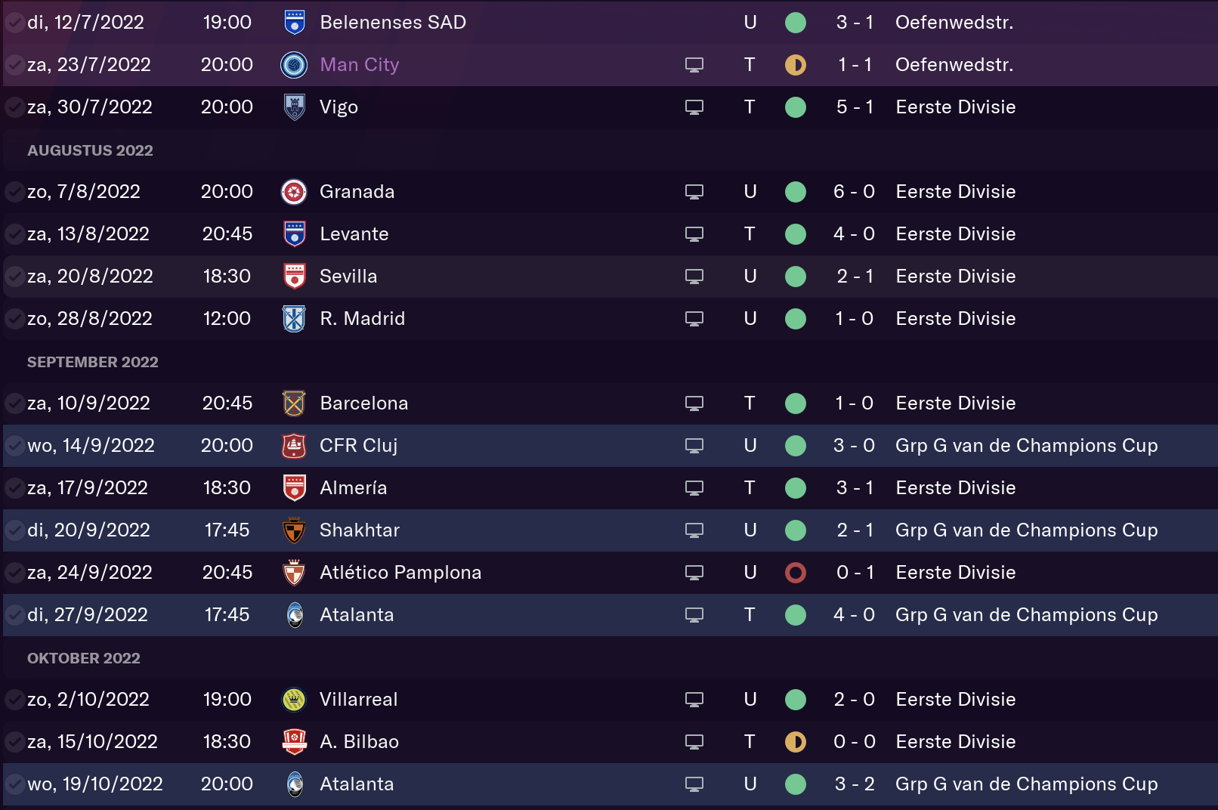The height and width of the screenshot is (810, 1218).
Task: Click the monitor icon on R. Madrid row
Action: pos(694,319)
